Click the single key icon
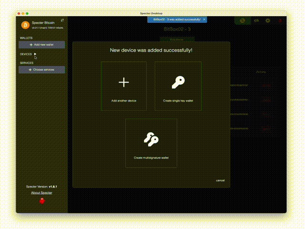The image size is (305, 229). [x=178, y=82]
